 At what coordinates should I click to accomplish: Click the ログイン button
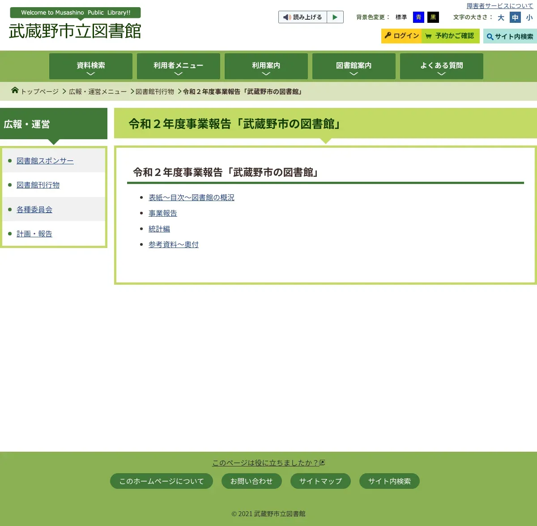[401, 36]
